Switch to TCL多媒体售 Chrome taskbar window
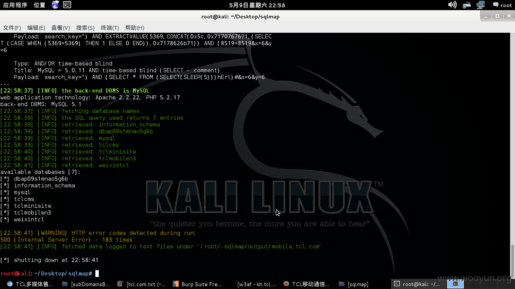This screenshot has height=289, width=515. coord(30,284)
